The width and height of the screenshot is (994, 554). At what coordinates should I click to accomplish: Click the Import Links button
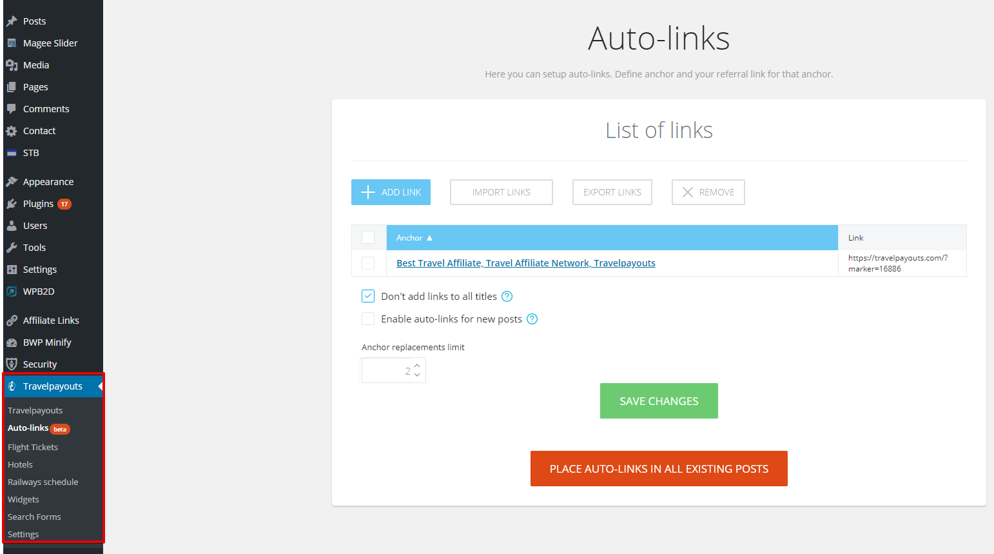pos(502,192)
